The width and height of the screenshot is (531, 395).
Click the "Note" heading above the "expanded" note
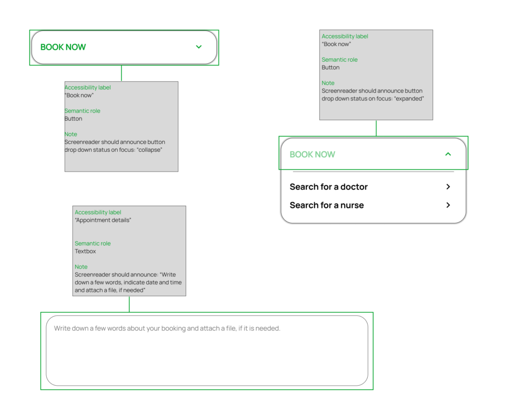click(x=328, y=83)
